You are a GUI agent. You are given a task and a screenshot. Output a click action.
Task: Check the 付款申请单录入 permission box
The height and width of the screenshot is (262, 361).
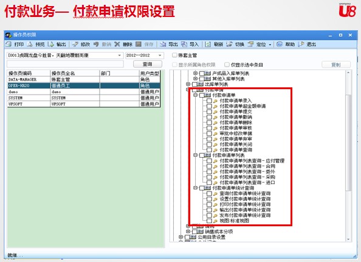[209, 101]
